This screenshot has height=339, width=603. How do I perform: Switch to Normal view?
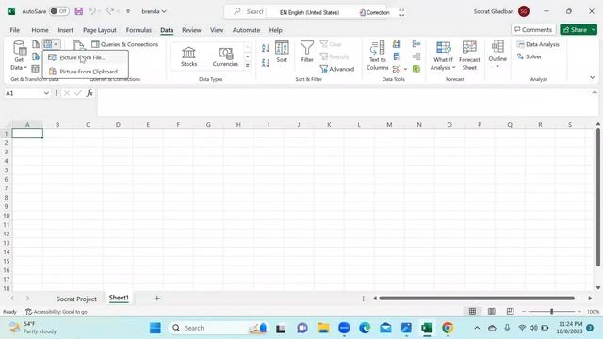[472, 311]
